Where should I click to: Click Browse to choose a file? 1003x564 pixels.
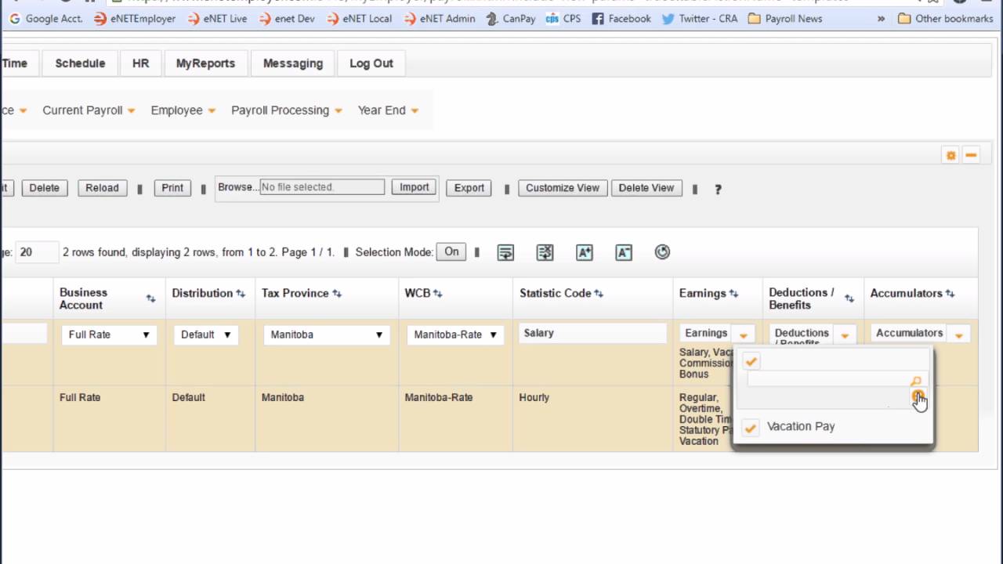click(x=238, y=187)
